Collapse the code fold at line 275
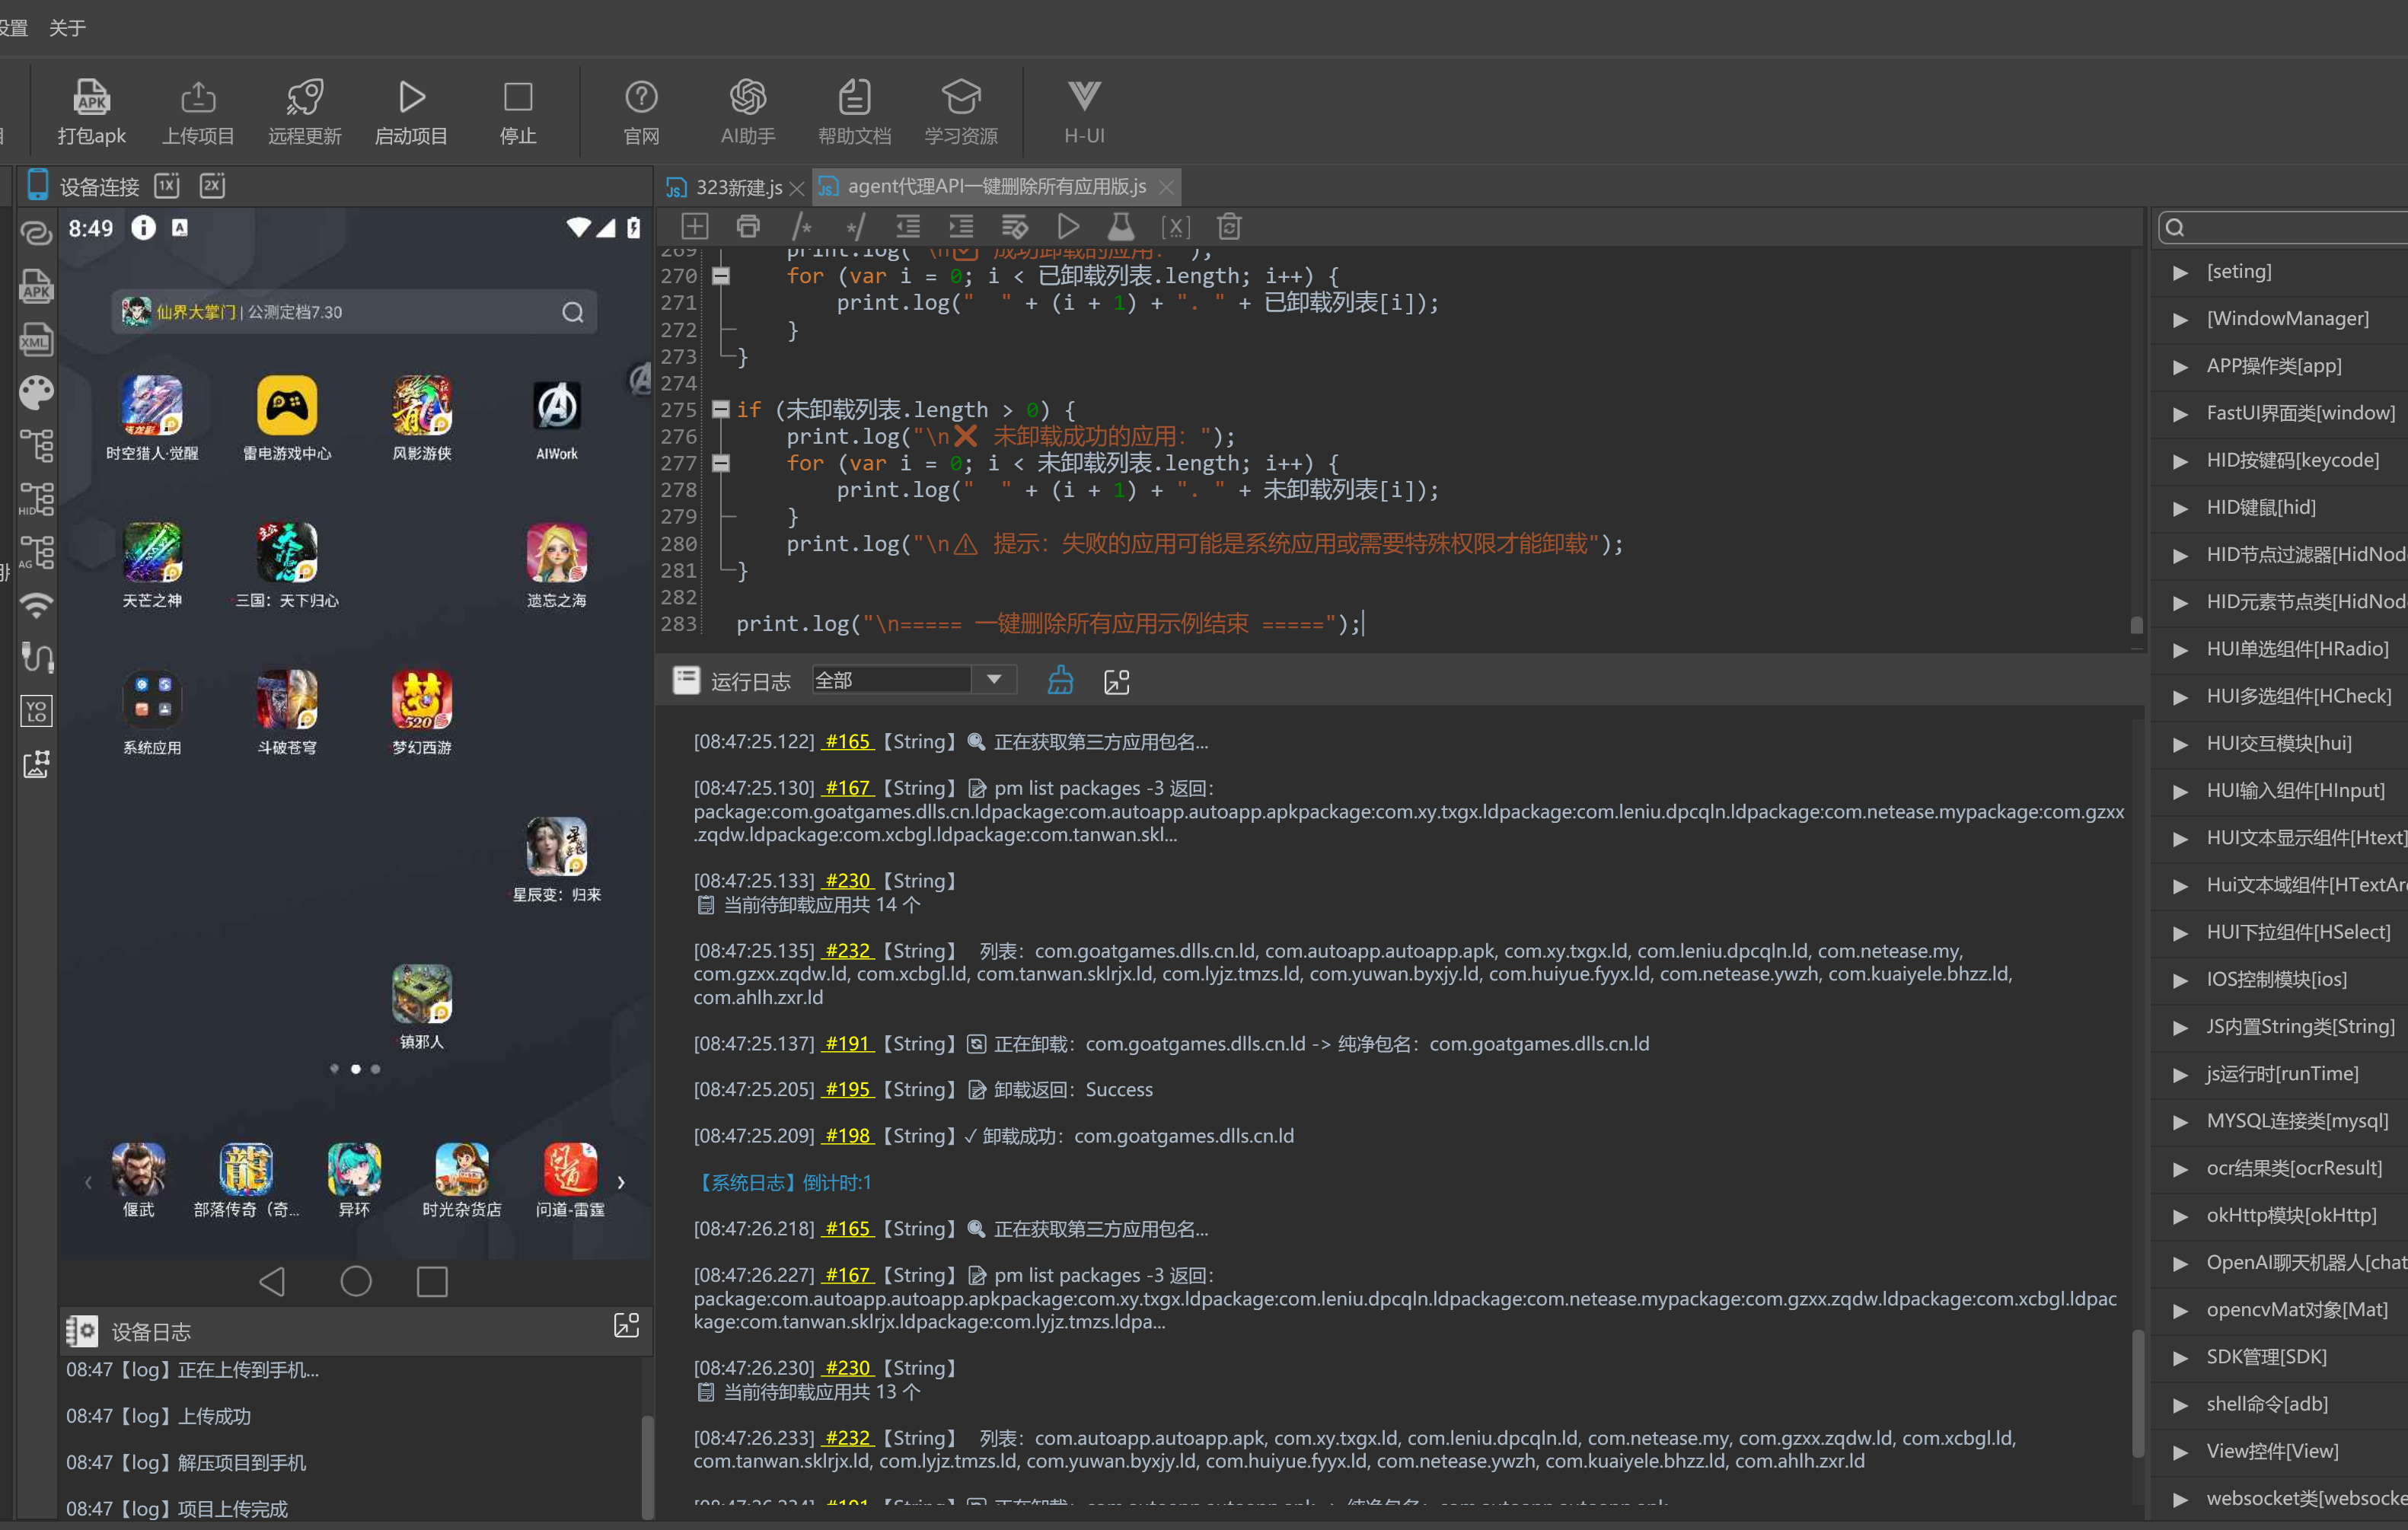This screenshot has width=2408, height=1530. click(x=720, y=409)
